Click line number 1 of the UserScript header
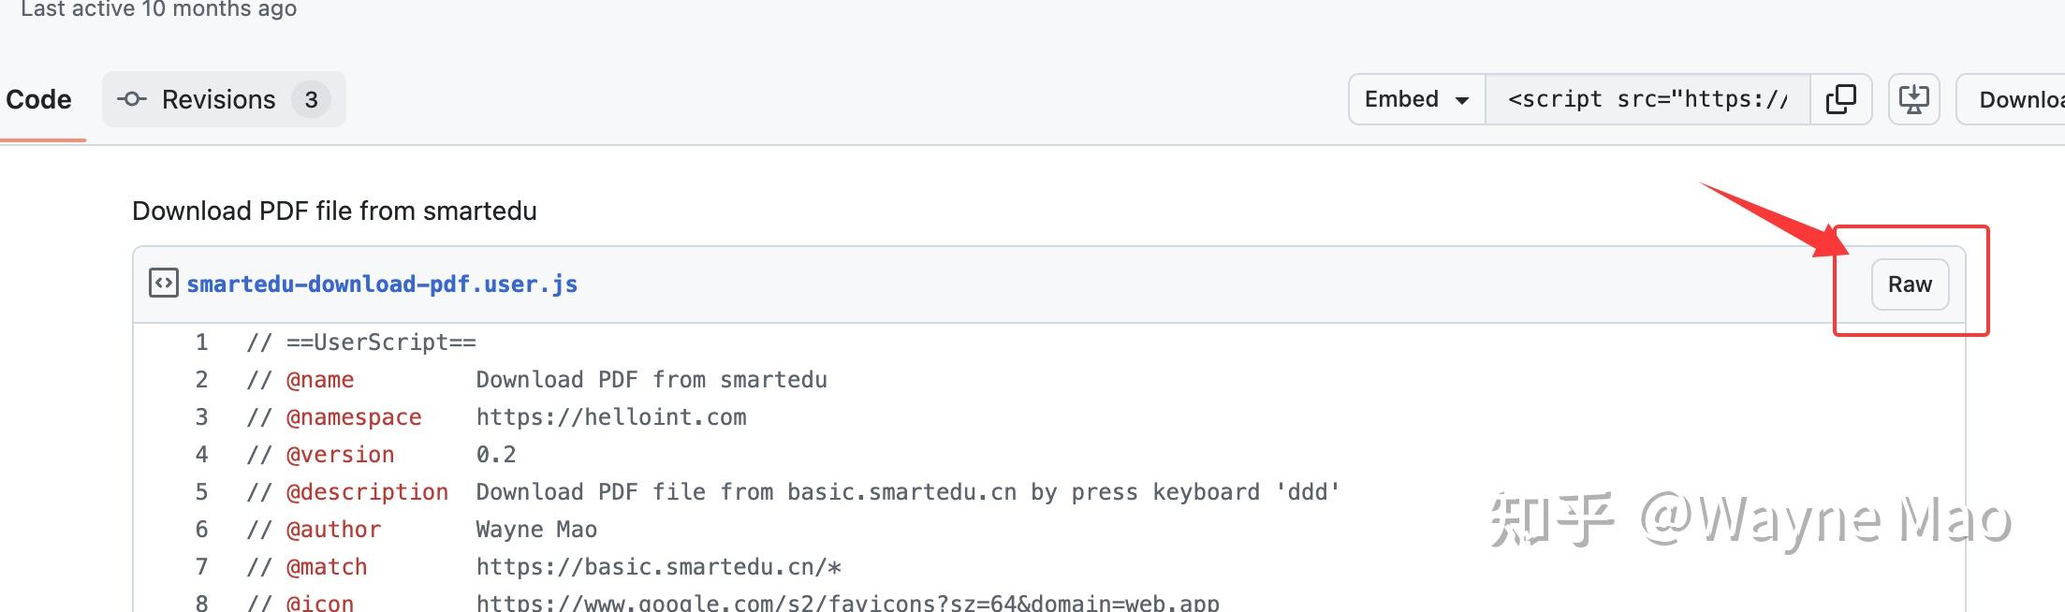The height and width of the screenshot is (612, 2065). pyautogui.click(x=200, y=342)
